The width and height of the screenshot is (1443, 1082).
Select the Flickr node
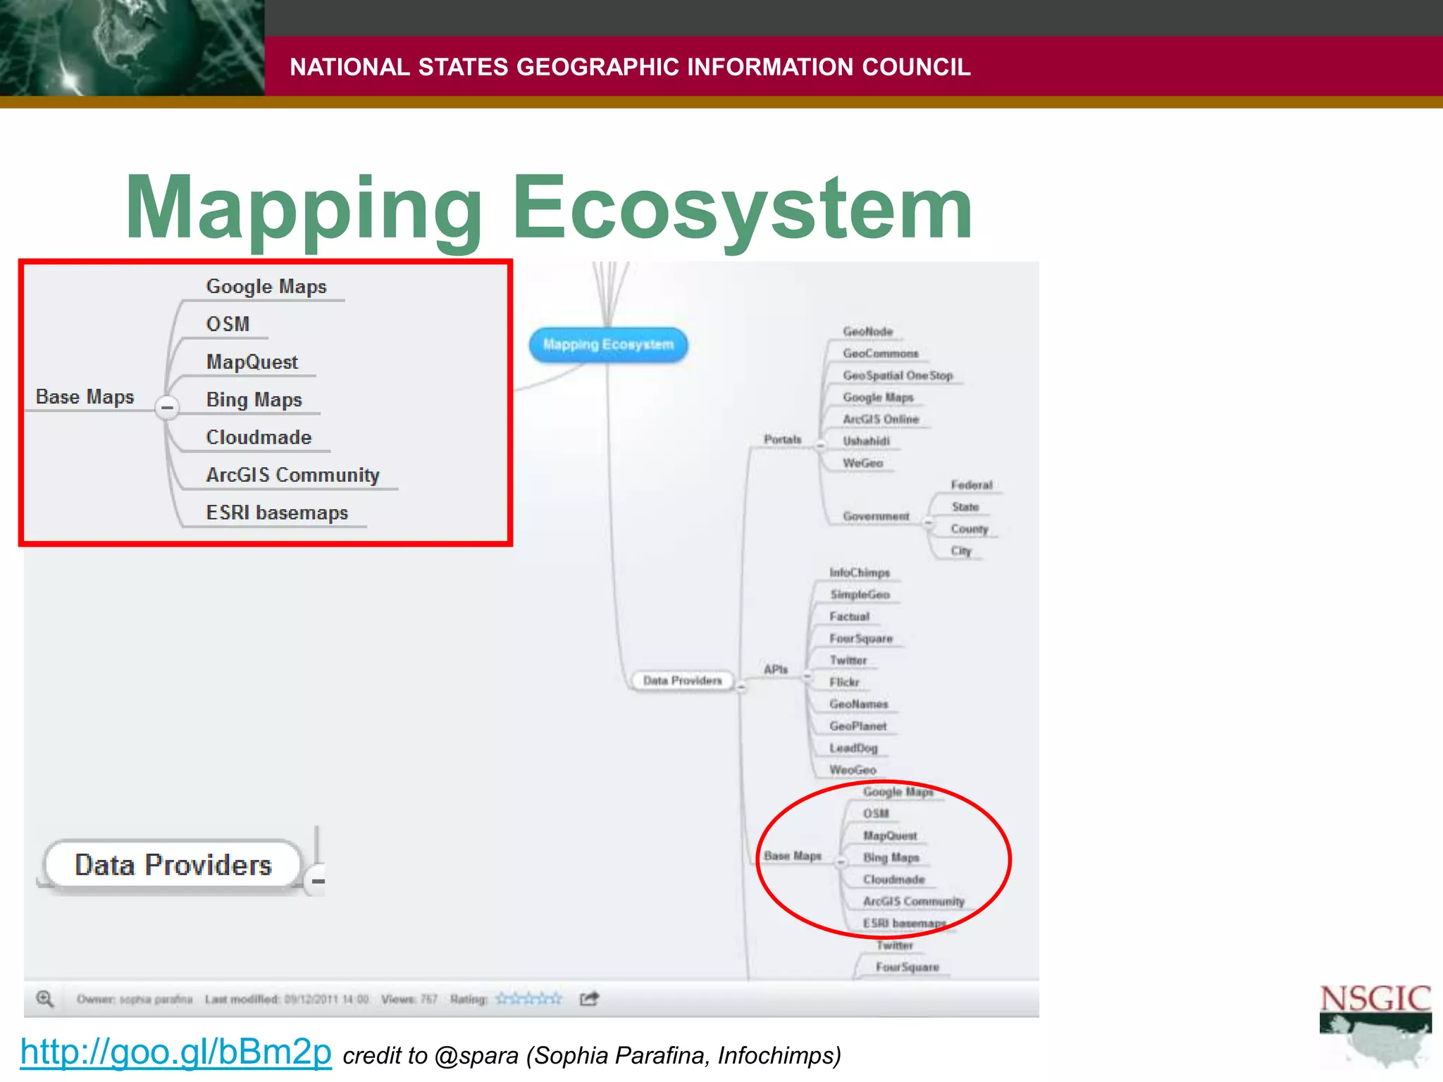click(x=844, y=682)
